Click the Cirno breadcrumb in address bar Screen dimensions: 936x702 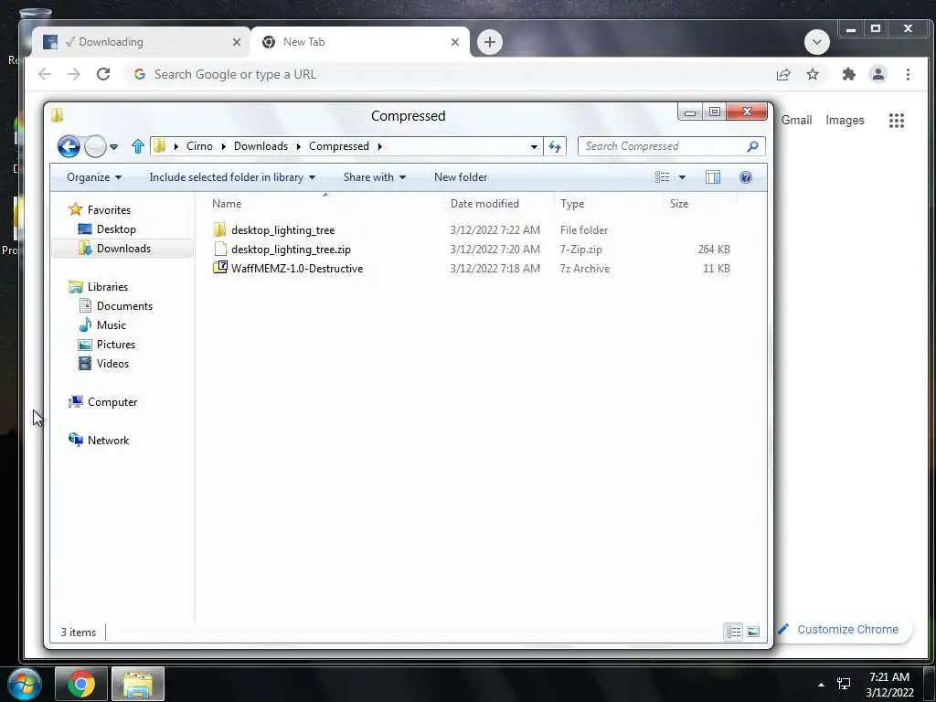[x=199, y=146]
